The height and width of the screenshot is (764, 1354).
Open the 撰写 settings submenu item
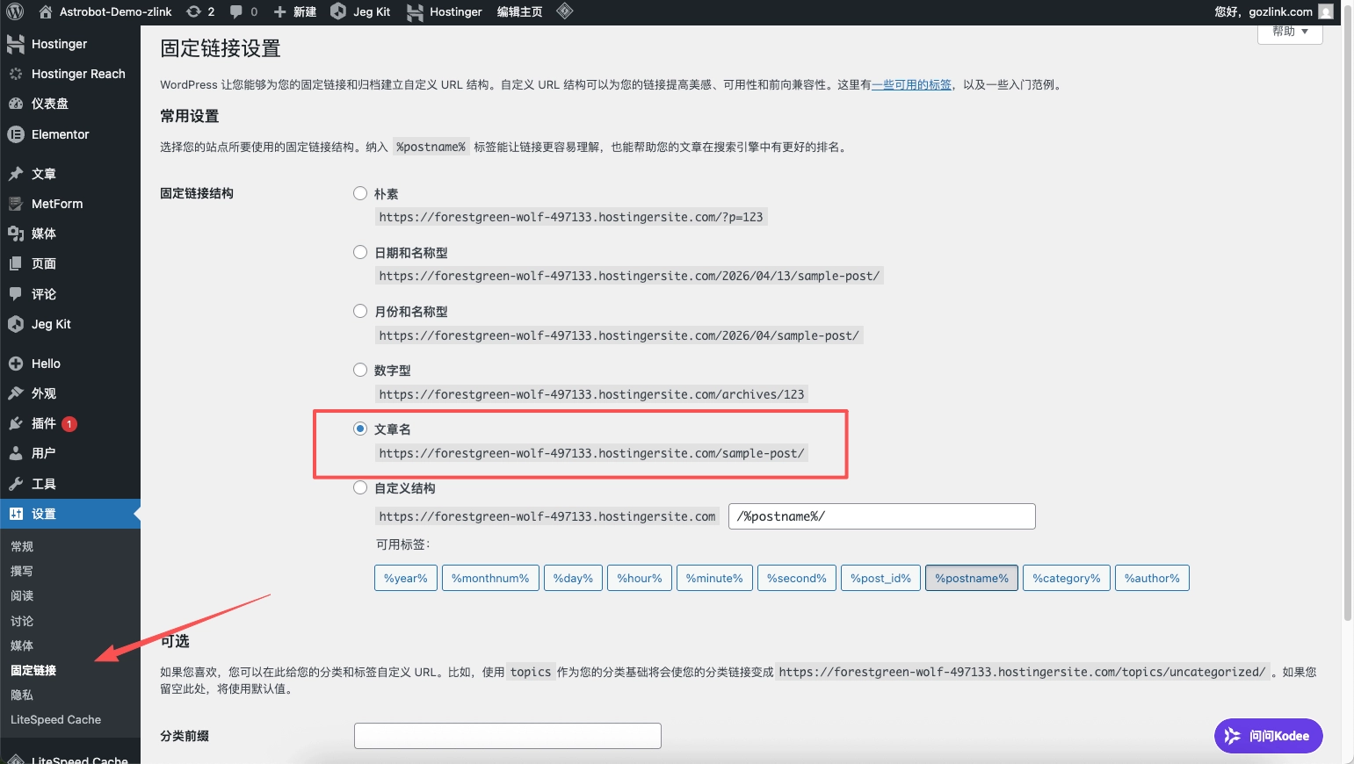(22, 571)
